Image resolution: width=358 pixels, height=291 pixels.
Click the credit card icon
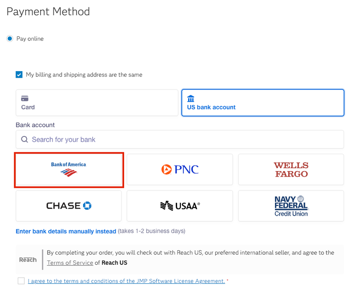pyautogui.click(x=25, y=98)
